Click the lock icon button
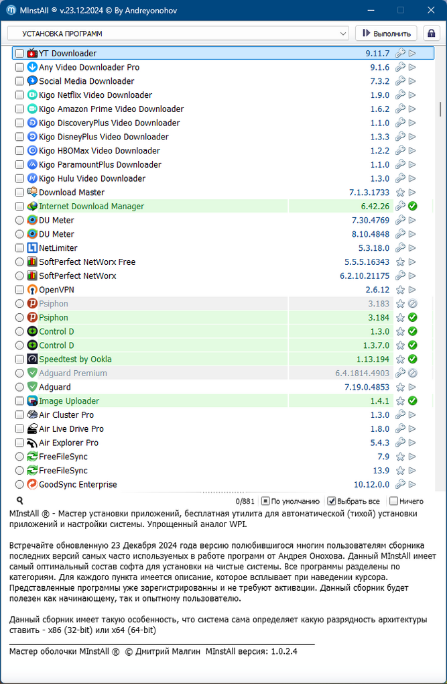The width and height of the screenshot is (447, 684). point(432,34)
